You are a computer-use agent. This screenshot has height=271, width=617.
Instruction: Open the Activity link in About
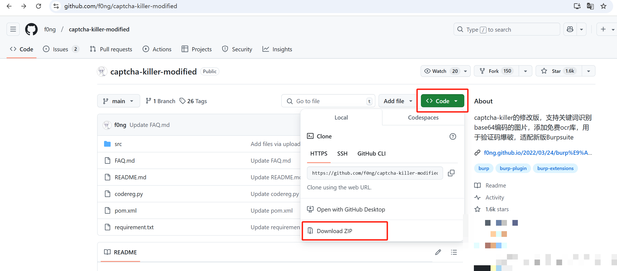click(x=495, y=197)
